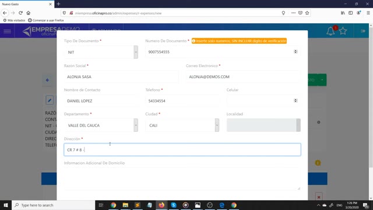Toggle the Firefox sidebar view

click(351, 13)
